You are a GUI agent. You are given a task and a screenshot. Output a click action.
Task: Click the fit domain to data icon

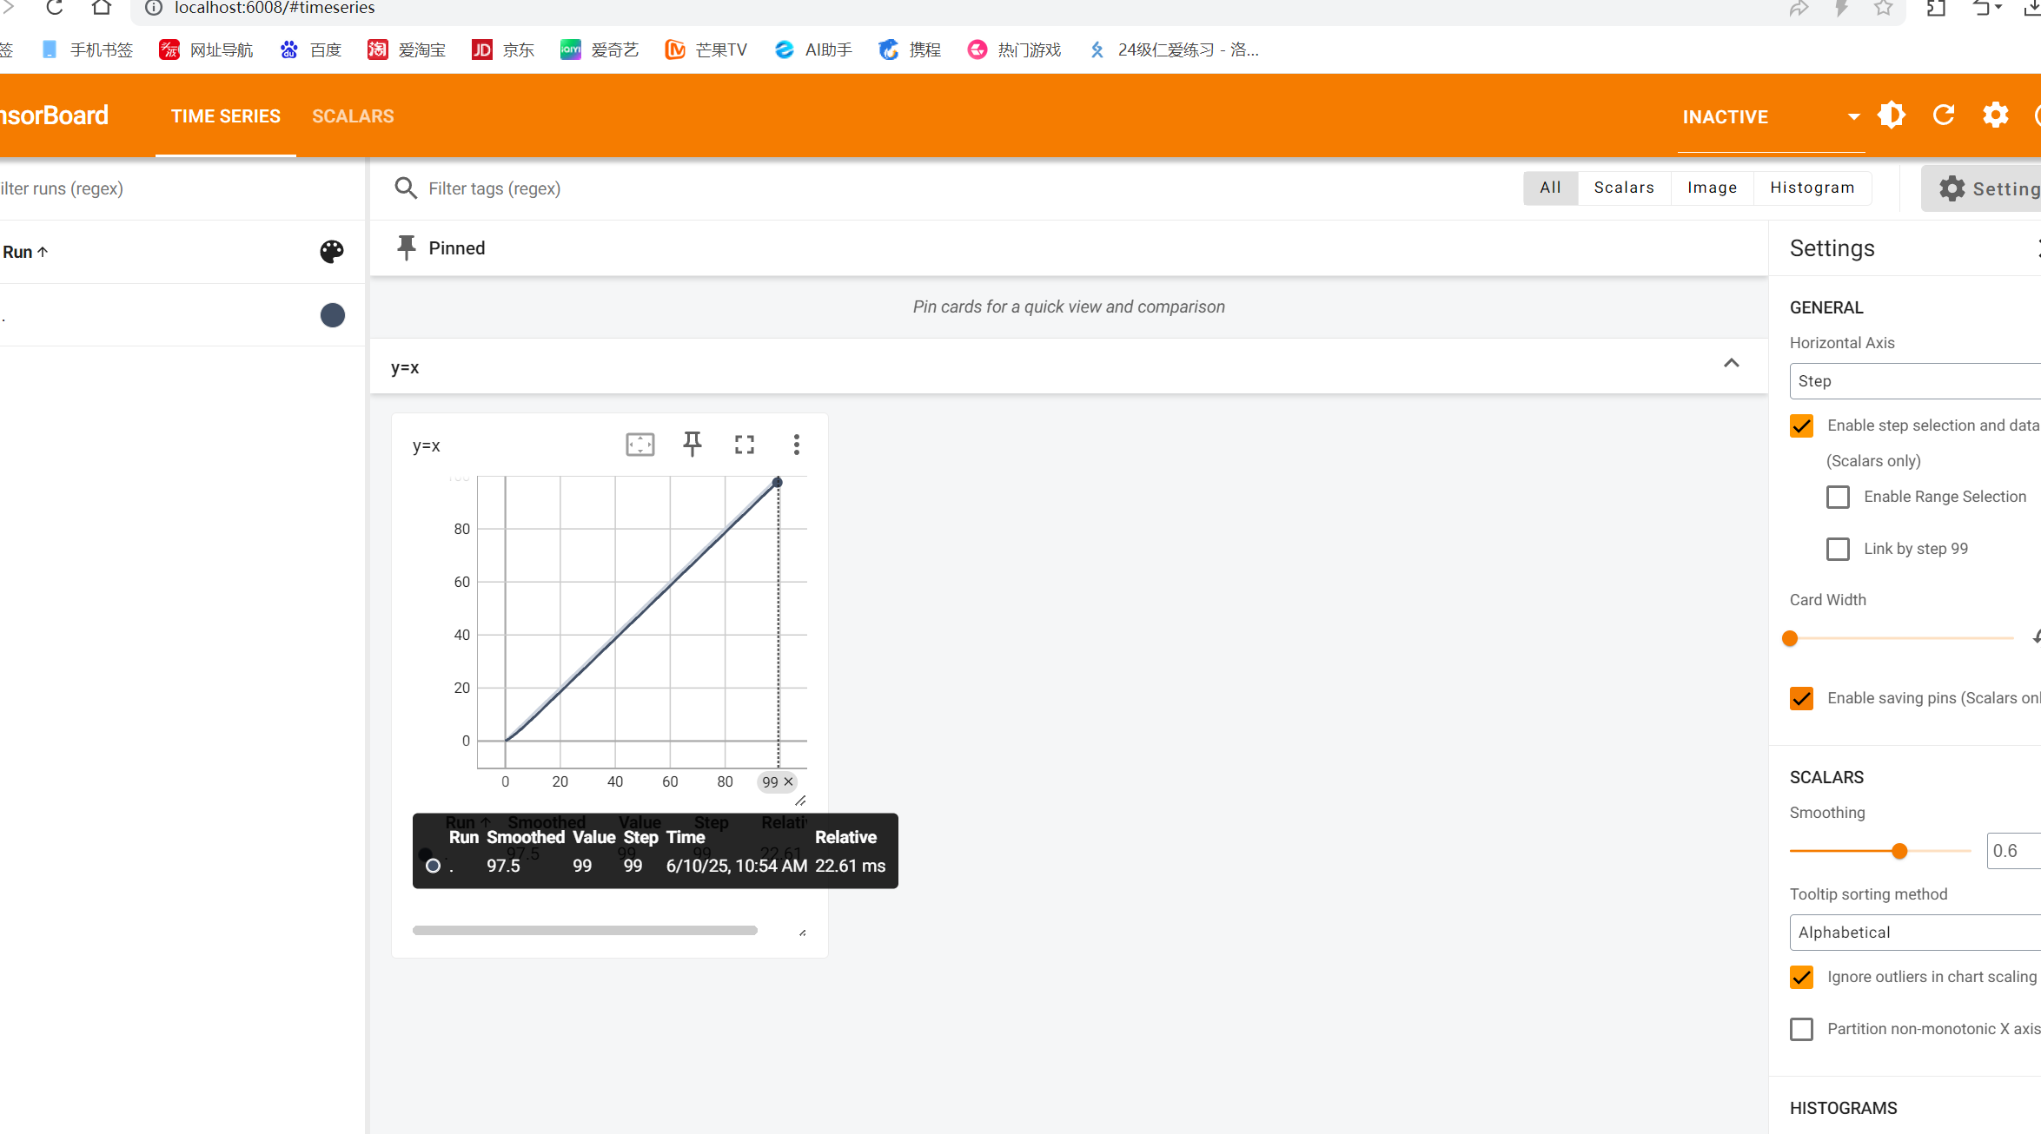(640, 445)
